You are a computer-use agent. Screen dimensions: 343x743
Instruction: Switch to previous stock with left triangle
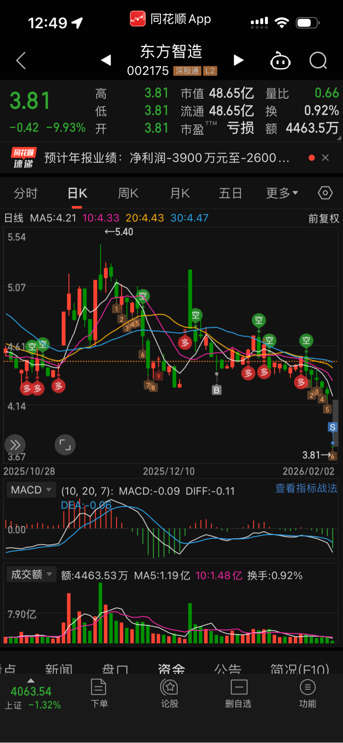106,60
